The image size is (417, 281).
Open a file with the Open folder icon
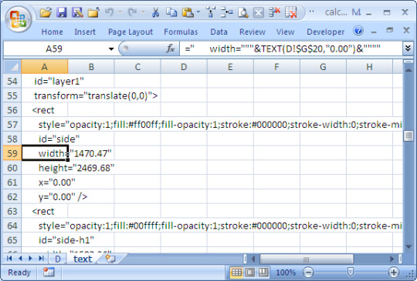[x=46, y=12]
